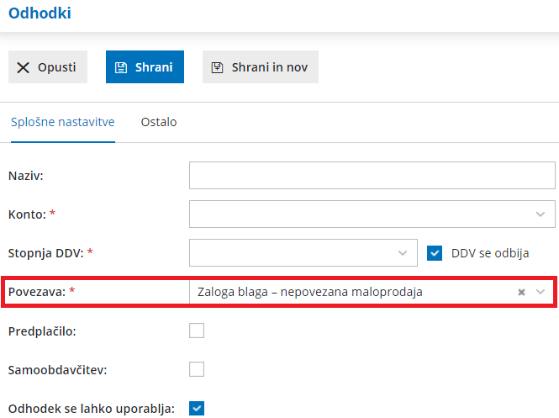Toggle the DDV se odbija checkbox

[x=435, y=253]
